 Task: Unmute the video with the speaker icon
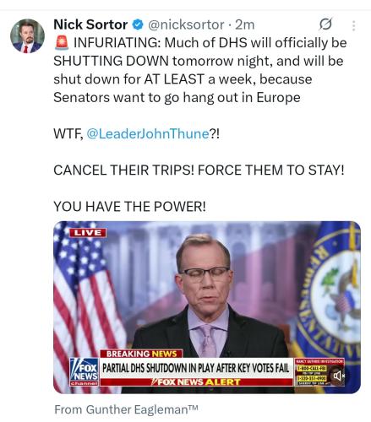pyautogui.click(x=339, y=376)
